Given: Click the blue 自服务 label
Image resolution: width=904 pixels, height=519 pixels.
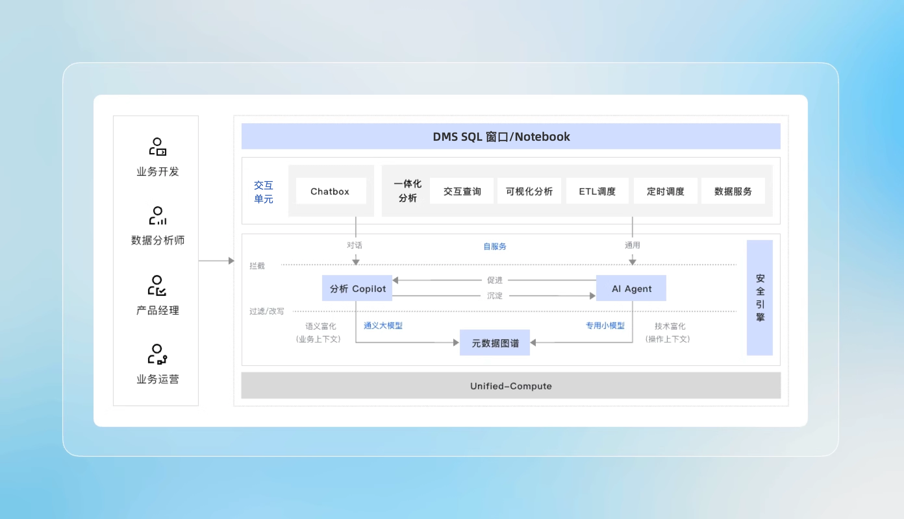Looking at the screenshot, I should pos(495,246).
